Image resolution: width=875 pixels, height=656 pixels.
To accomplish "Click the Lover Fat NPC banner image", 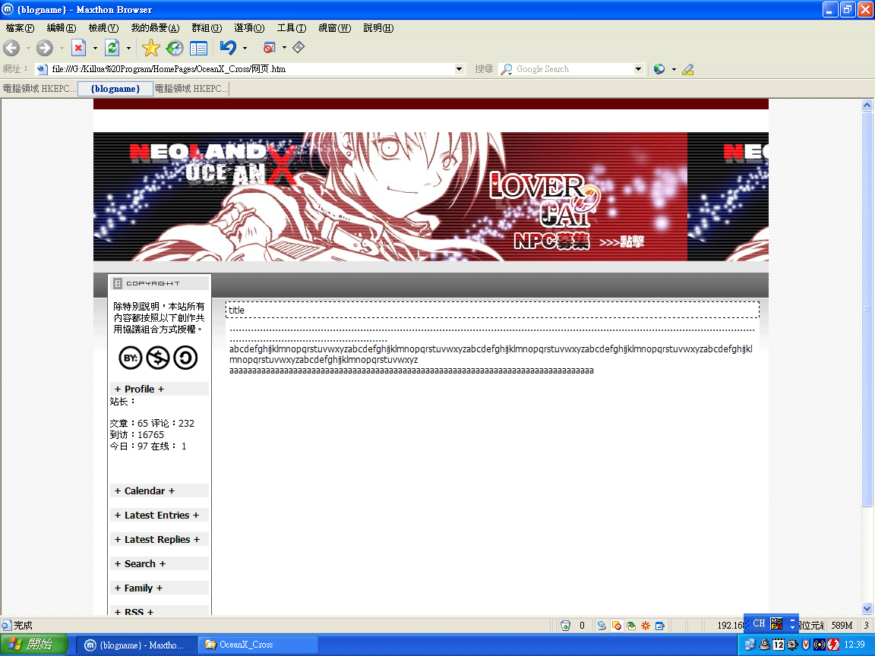I will coord(431,197).
